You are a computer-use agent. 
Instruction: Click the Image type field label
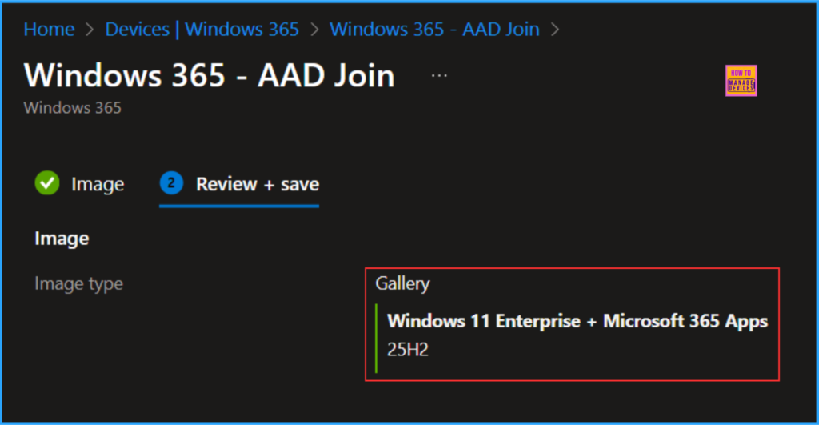coord(78,283)
